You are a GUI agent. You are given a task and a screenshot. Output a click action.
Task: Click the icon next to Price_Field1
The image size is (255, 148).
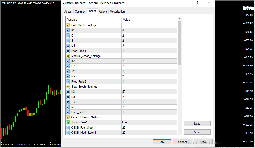pyautogui.click(x=68, y=51)
